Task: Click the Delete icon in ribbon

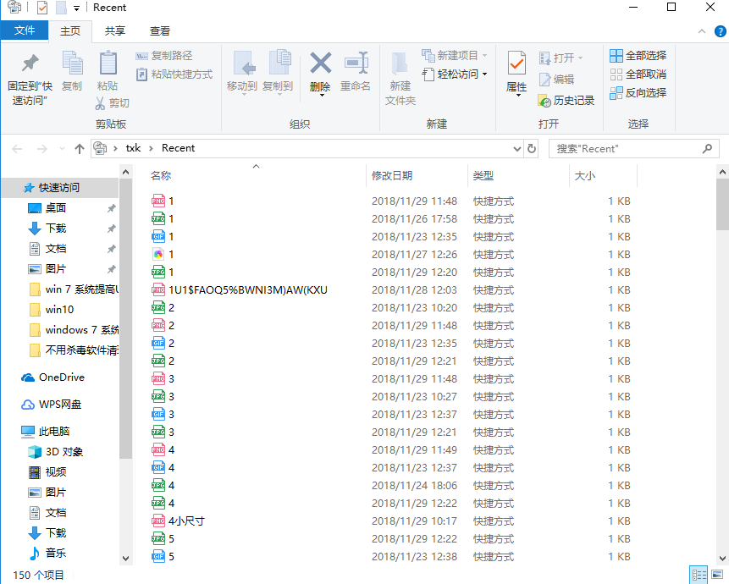Action: click(320, 64)
